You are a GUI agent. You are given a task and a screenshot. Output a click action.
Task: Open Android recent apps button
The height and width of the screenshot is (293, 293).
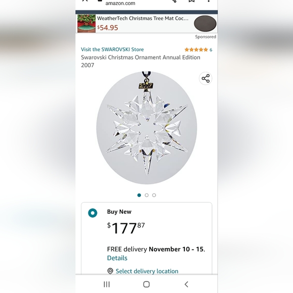(x=107, y=284)
